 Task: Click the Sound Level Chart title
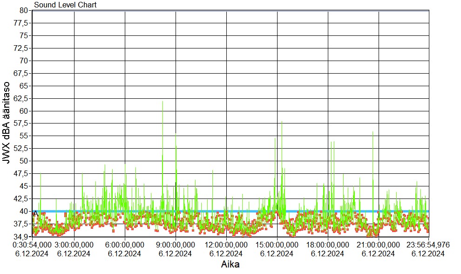pyautogui.click(x=65, y=5)
